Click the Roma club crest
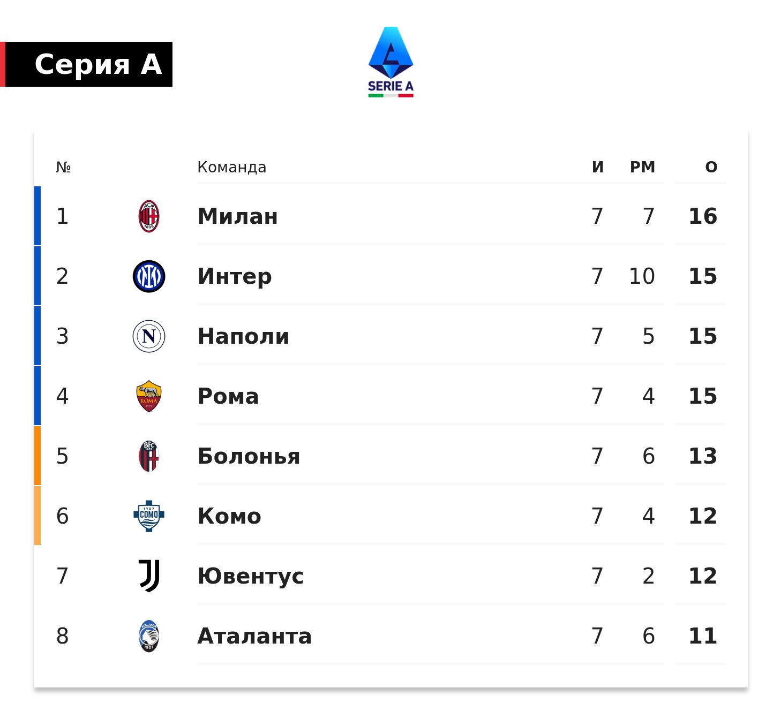The image size is (781, 711). point(149,396)
